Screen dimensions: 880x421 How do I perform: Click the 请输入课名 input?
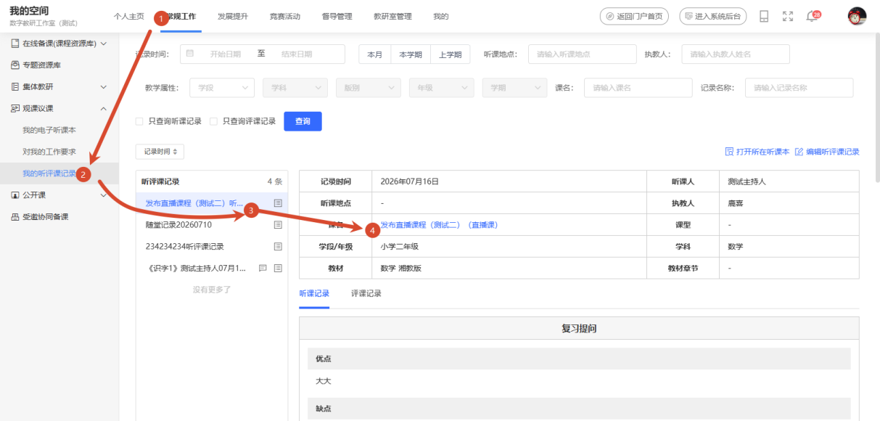(x=638, y=87)
